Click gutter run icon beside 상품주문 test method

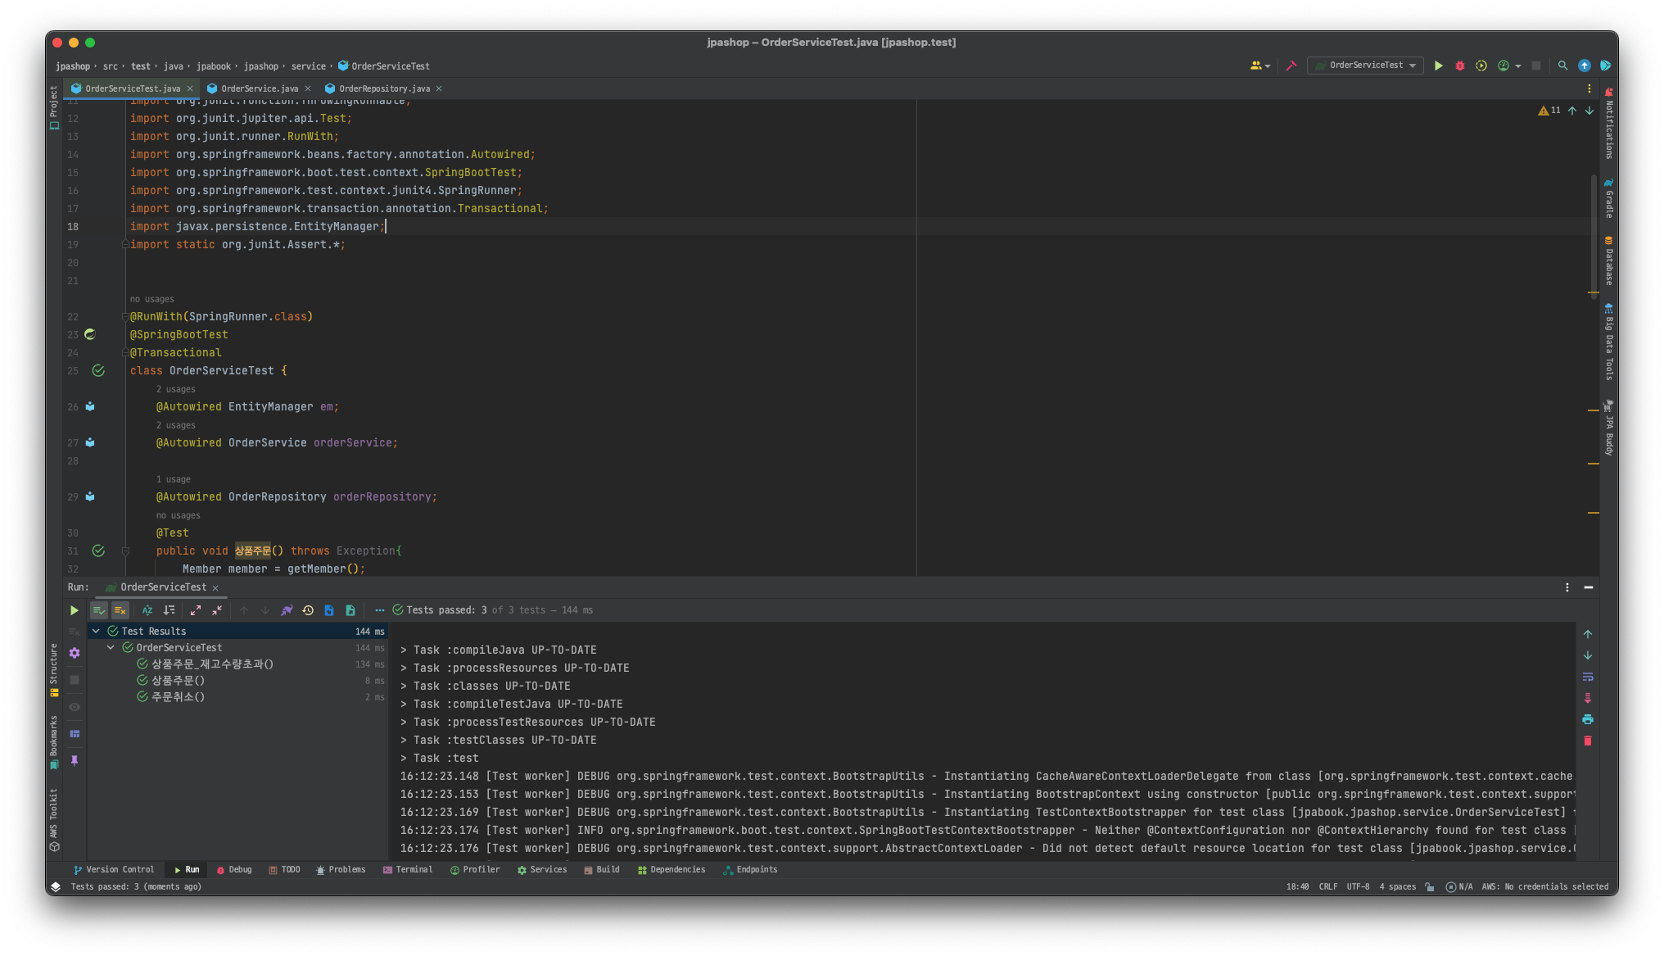(x=98, y=550)
